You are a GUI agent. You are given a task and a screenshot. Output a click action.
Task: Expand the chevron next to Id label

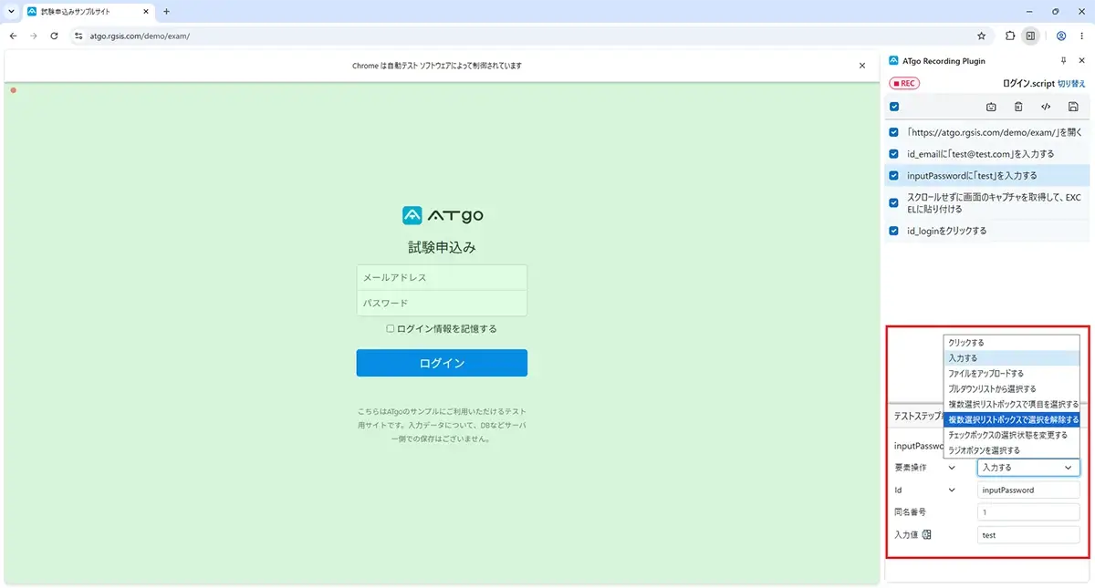(953, 490)
